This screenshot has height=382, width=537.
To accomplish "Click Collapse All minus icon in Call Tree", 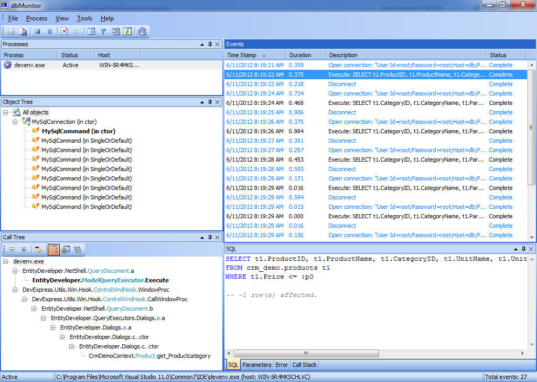I will pos(12,250).
